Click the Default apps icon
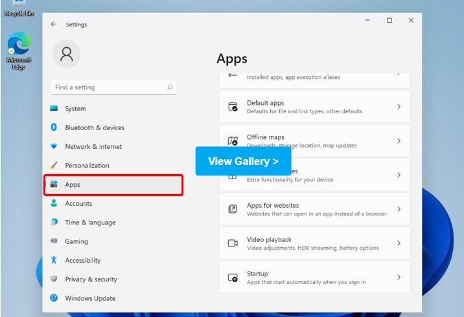 233,107
